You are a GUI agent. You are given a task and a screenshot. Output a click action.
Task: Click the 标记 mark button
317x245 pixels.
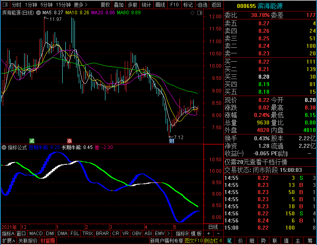click(188, 5)
